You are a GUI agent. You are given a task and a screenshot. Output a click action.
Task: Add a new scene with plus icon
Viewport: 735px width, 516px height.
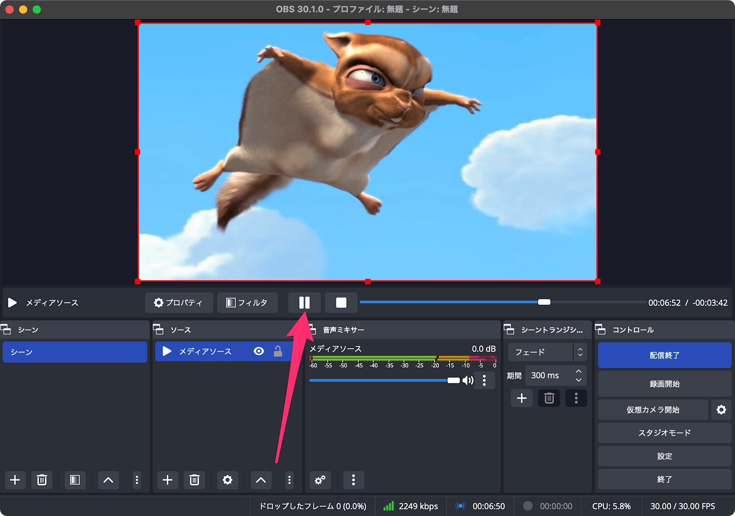[15, 480]
